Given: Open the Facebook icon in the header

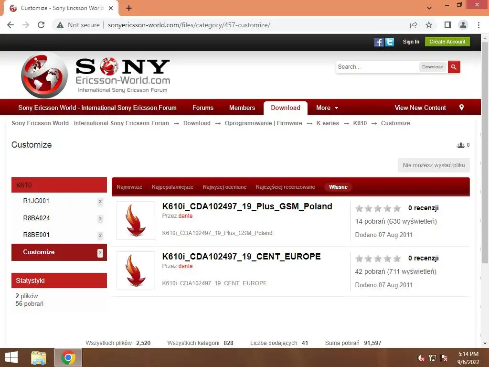Looking at the screenshot, I should point(379,42).
